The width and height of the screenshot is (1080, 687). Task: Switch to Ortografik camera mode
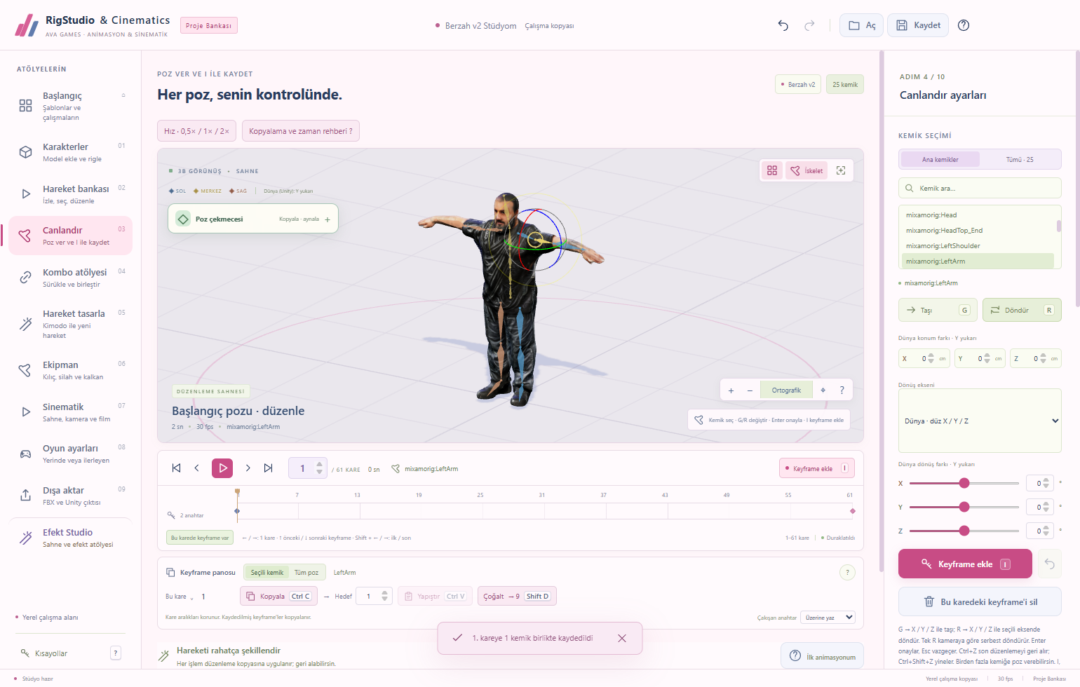point(786,390)
